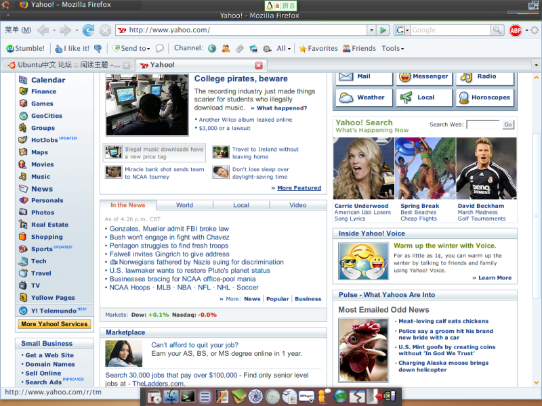Screen dimensions: 542x406
Task: Click the Go button next to Search Web
Action: 508,125
